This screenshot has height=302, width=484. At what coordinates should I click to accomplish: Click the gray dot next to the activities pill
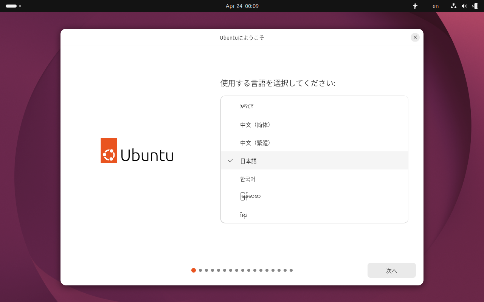click(x=20, y=6)
